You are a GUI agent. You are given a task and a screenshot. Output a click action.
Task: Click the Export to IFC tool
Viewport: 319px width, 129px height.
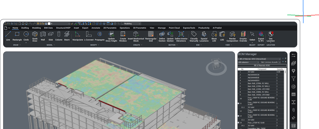coord(261,36)
